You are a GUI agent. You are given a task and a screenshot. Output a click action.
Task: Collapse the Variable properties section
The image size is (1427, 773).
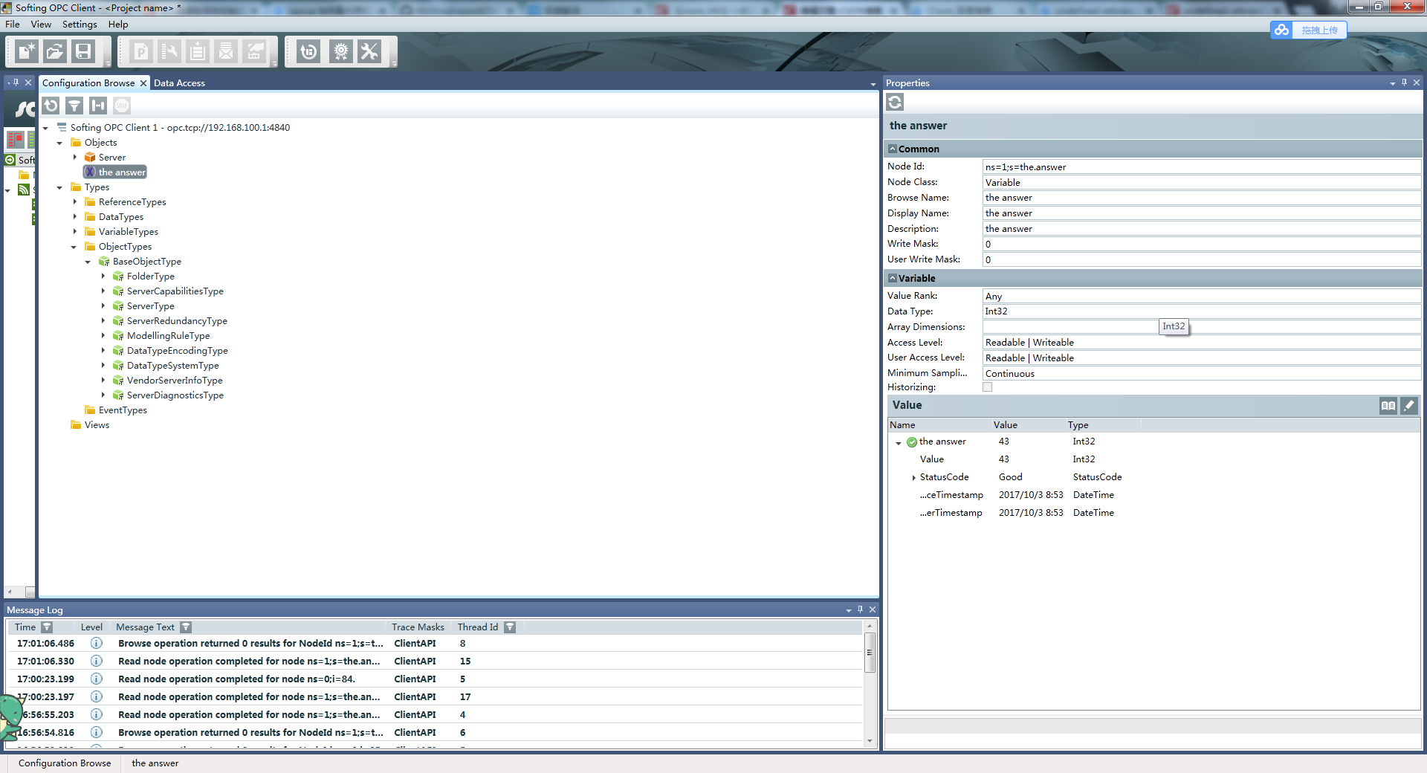[893, 278]
